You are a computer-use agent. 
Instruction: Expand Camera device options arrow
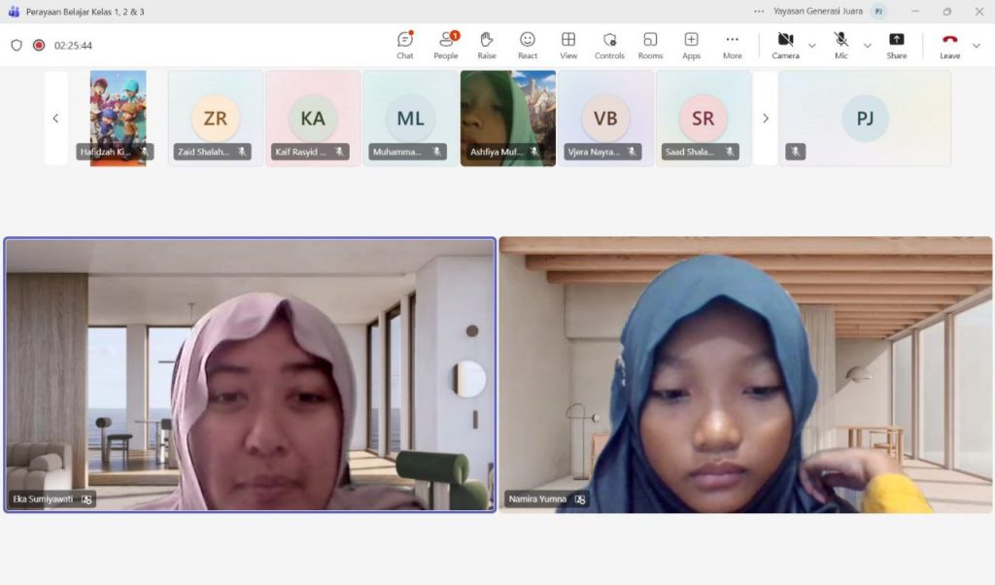point(812,45)
